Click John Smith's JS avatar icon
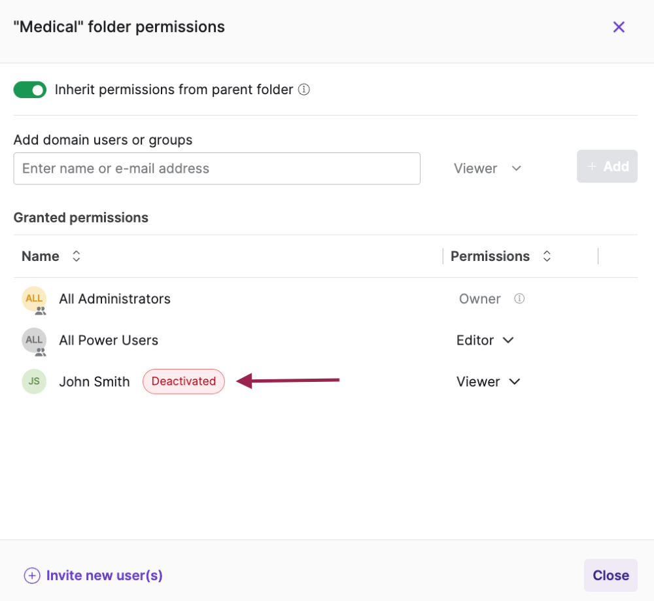This screenshot has height=601, width=654. click(x=34, y=381)
